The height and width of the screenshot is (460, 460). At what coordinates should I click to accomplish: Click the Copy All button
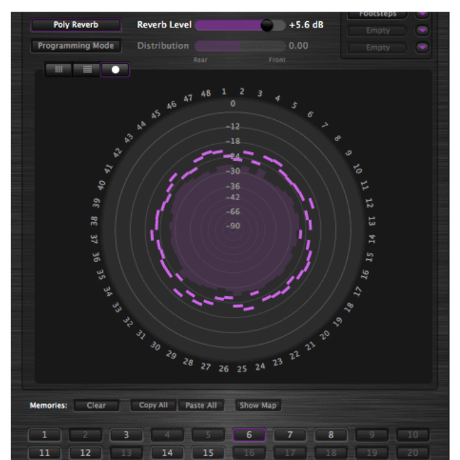[153, 405]
